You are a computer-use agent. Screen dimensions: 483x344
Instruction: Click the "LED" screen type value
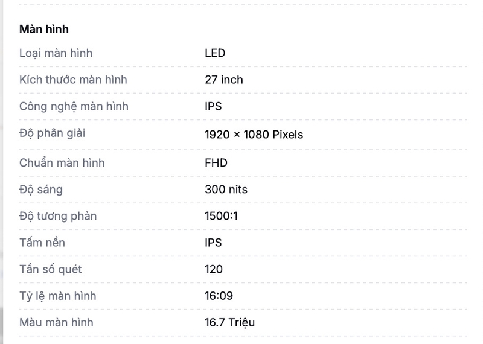215,53
